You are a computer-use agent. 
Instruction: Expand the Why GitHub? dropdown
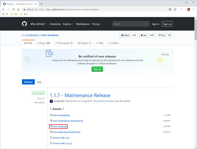(39, 24)
